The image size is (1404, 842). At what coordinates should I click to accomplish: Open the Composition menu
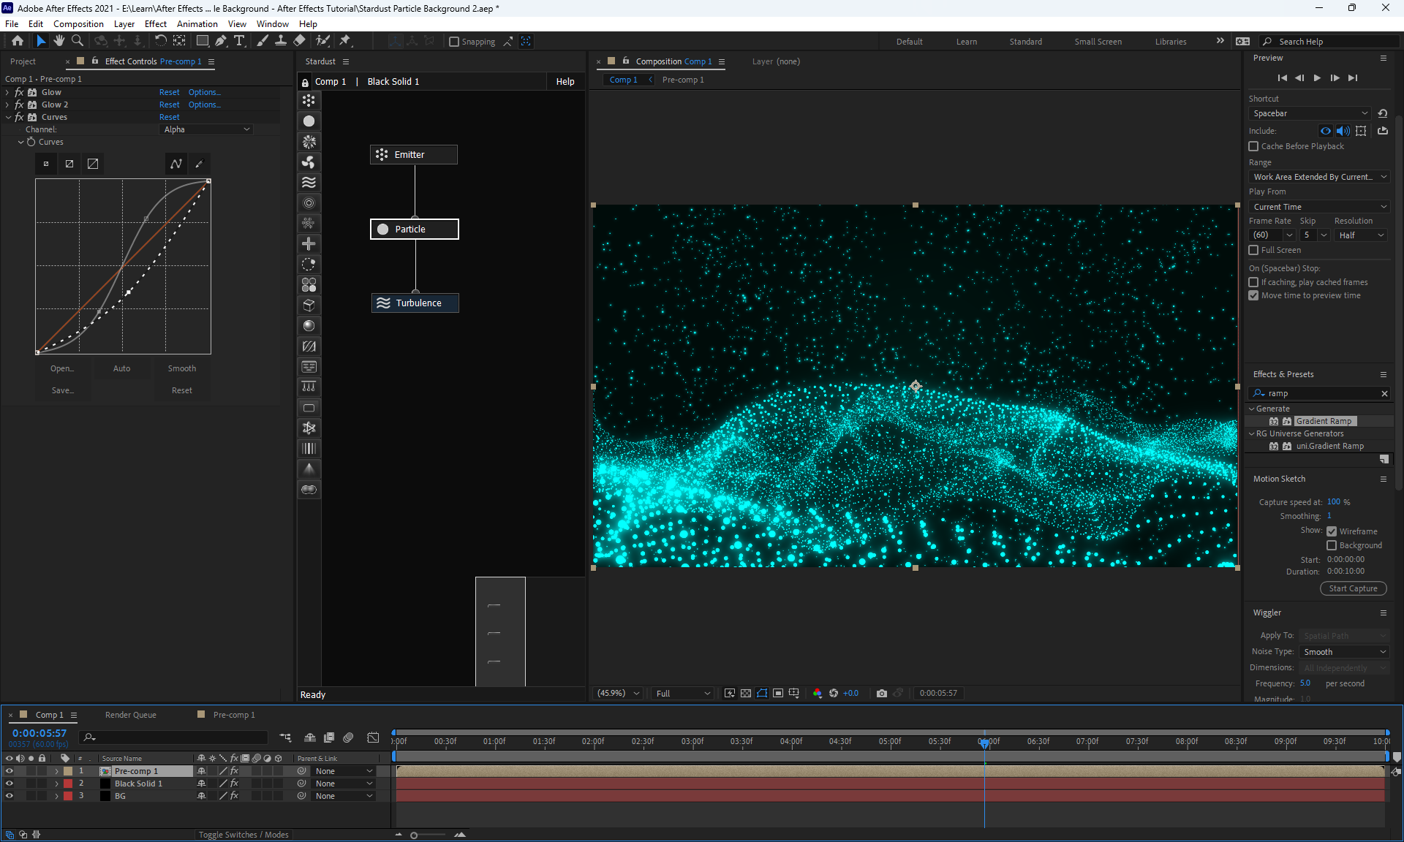[78, 24]
